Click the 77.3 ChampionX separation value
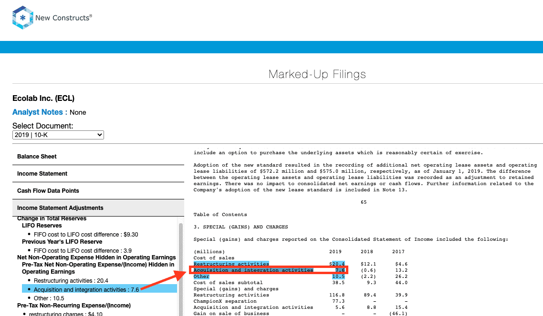 (338, 301)
